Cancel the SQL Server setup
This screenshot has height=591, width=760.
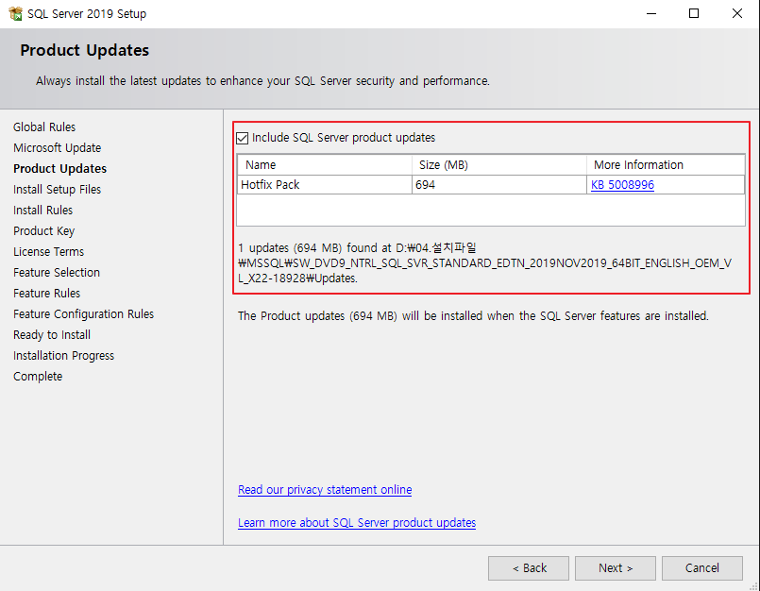(701, 568)
